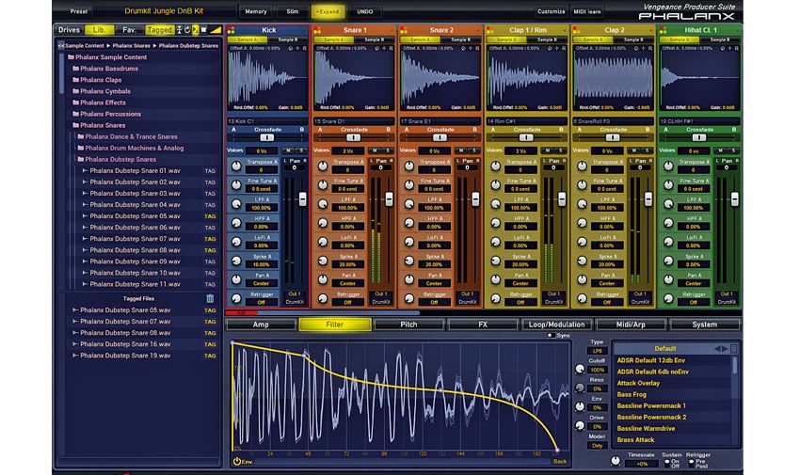
Task: Click the Snare 1 pad color grid icon
Action: 317,30
